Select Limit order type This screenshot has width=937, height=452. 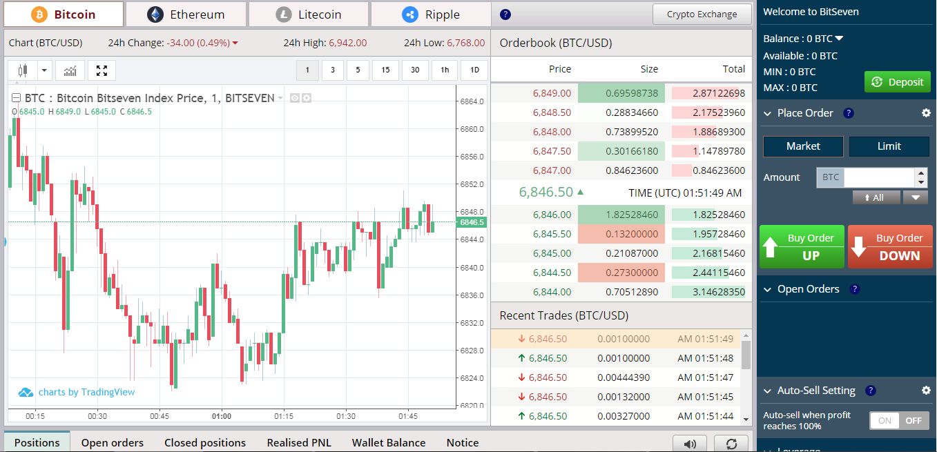point(889,146)
